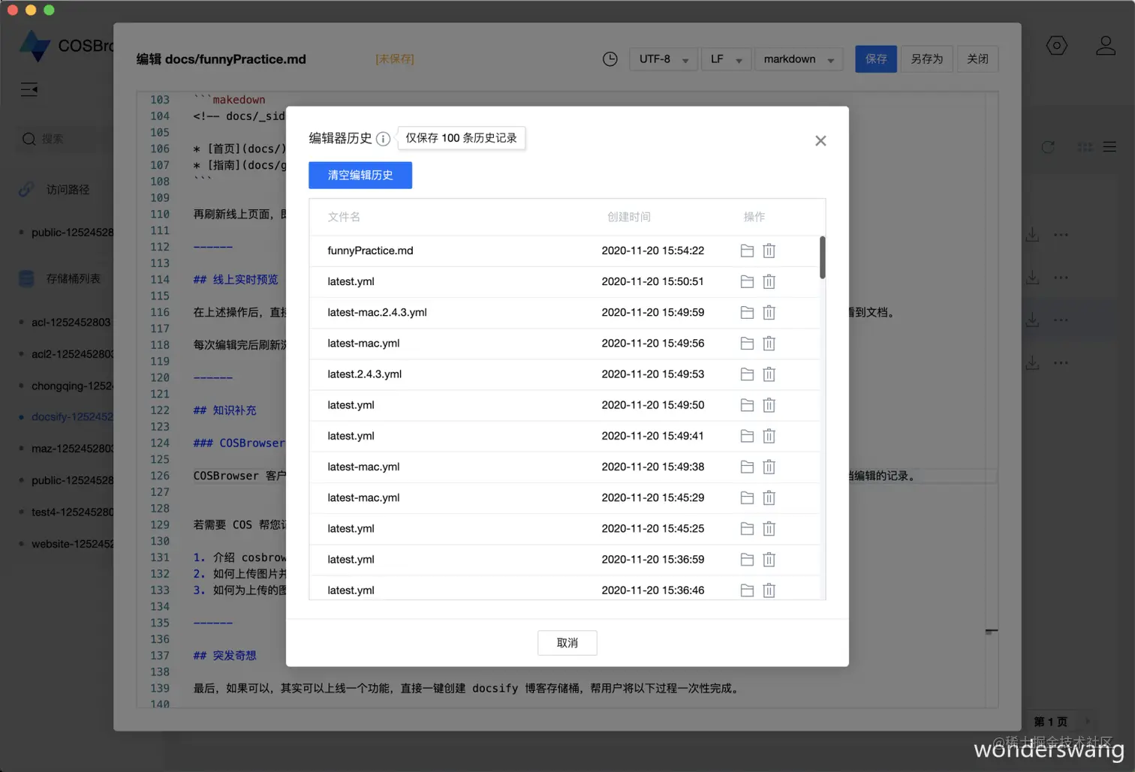Open the markdown language dropdown
1135x772 pixels.
click(799, 59)
